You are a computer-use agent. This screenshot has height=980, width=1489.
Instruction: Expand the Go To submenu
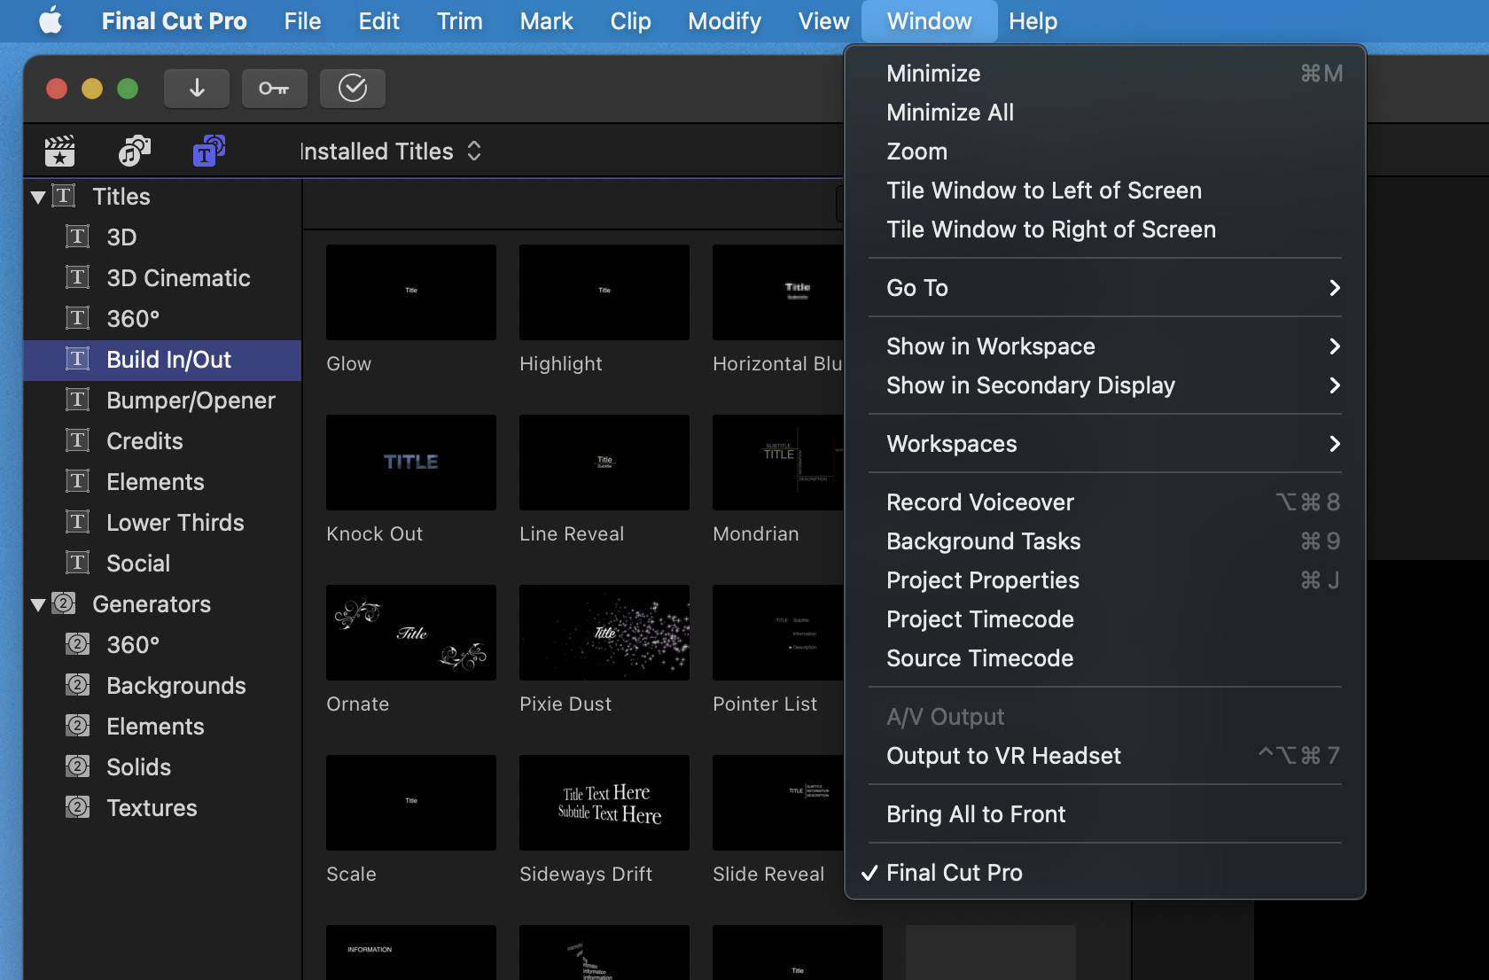point(1105,288)
